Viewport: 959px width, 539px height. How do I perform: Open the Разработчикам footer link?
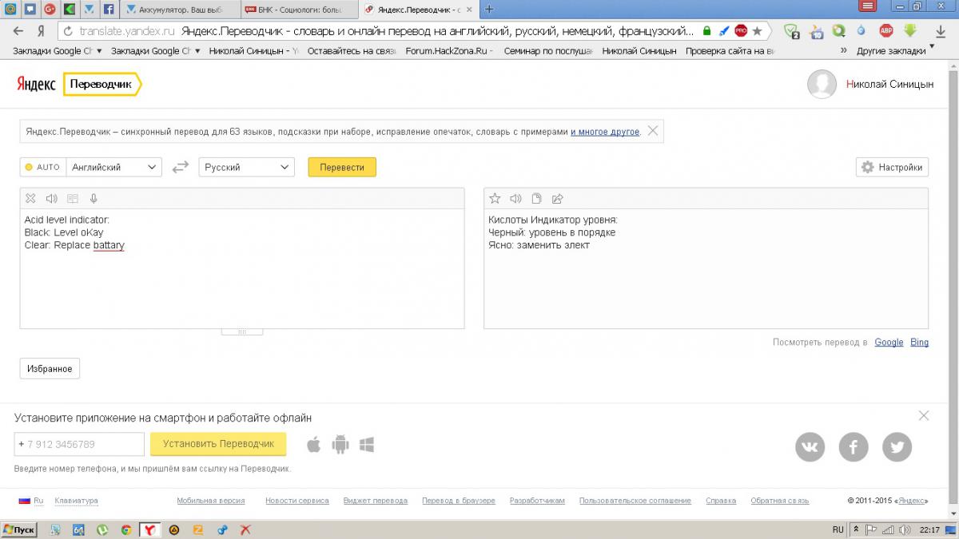point(537,501)
